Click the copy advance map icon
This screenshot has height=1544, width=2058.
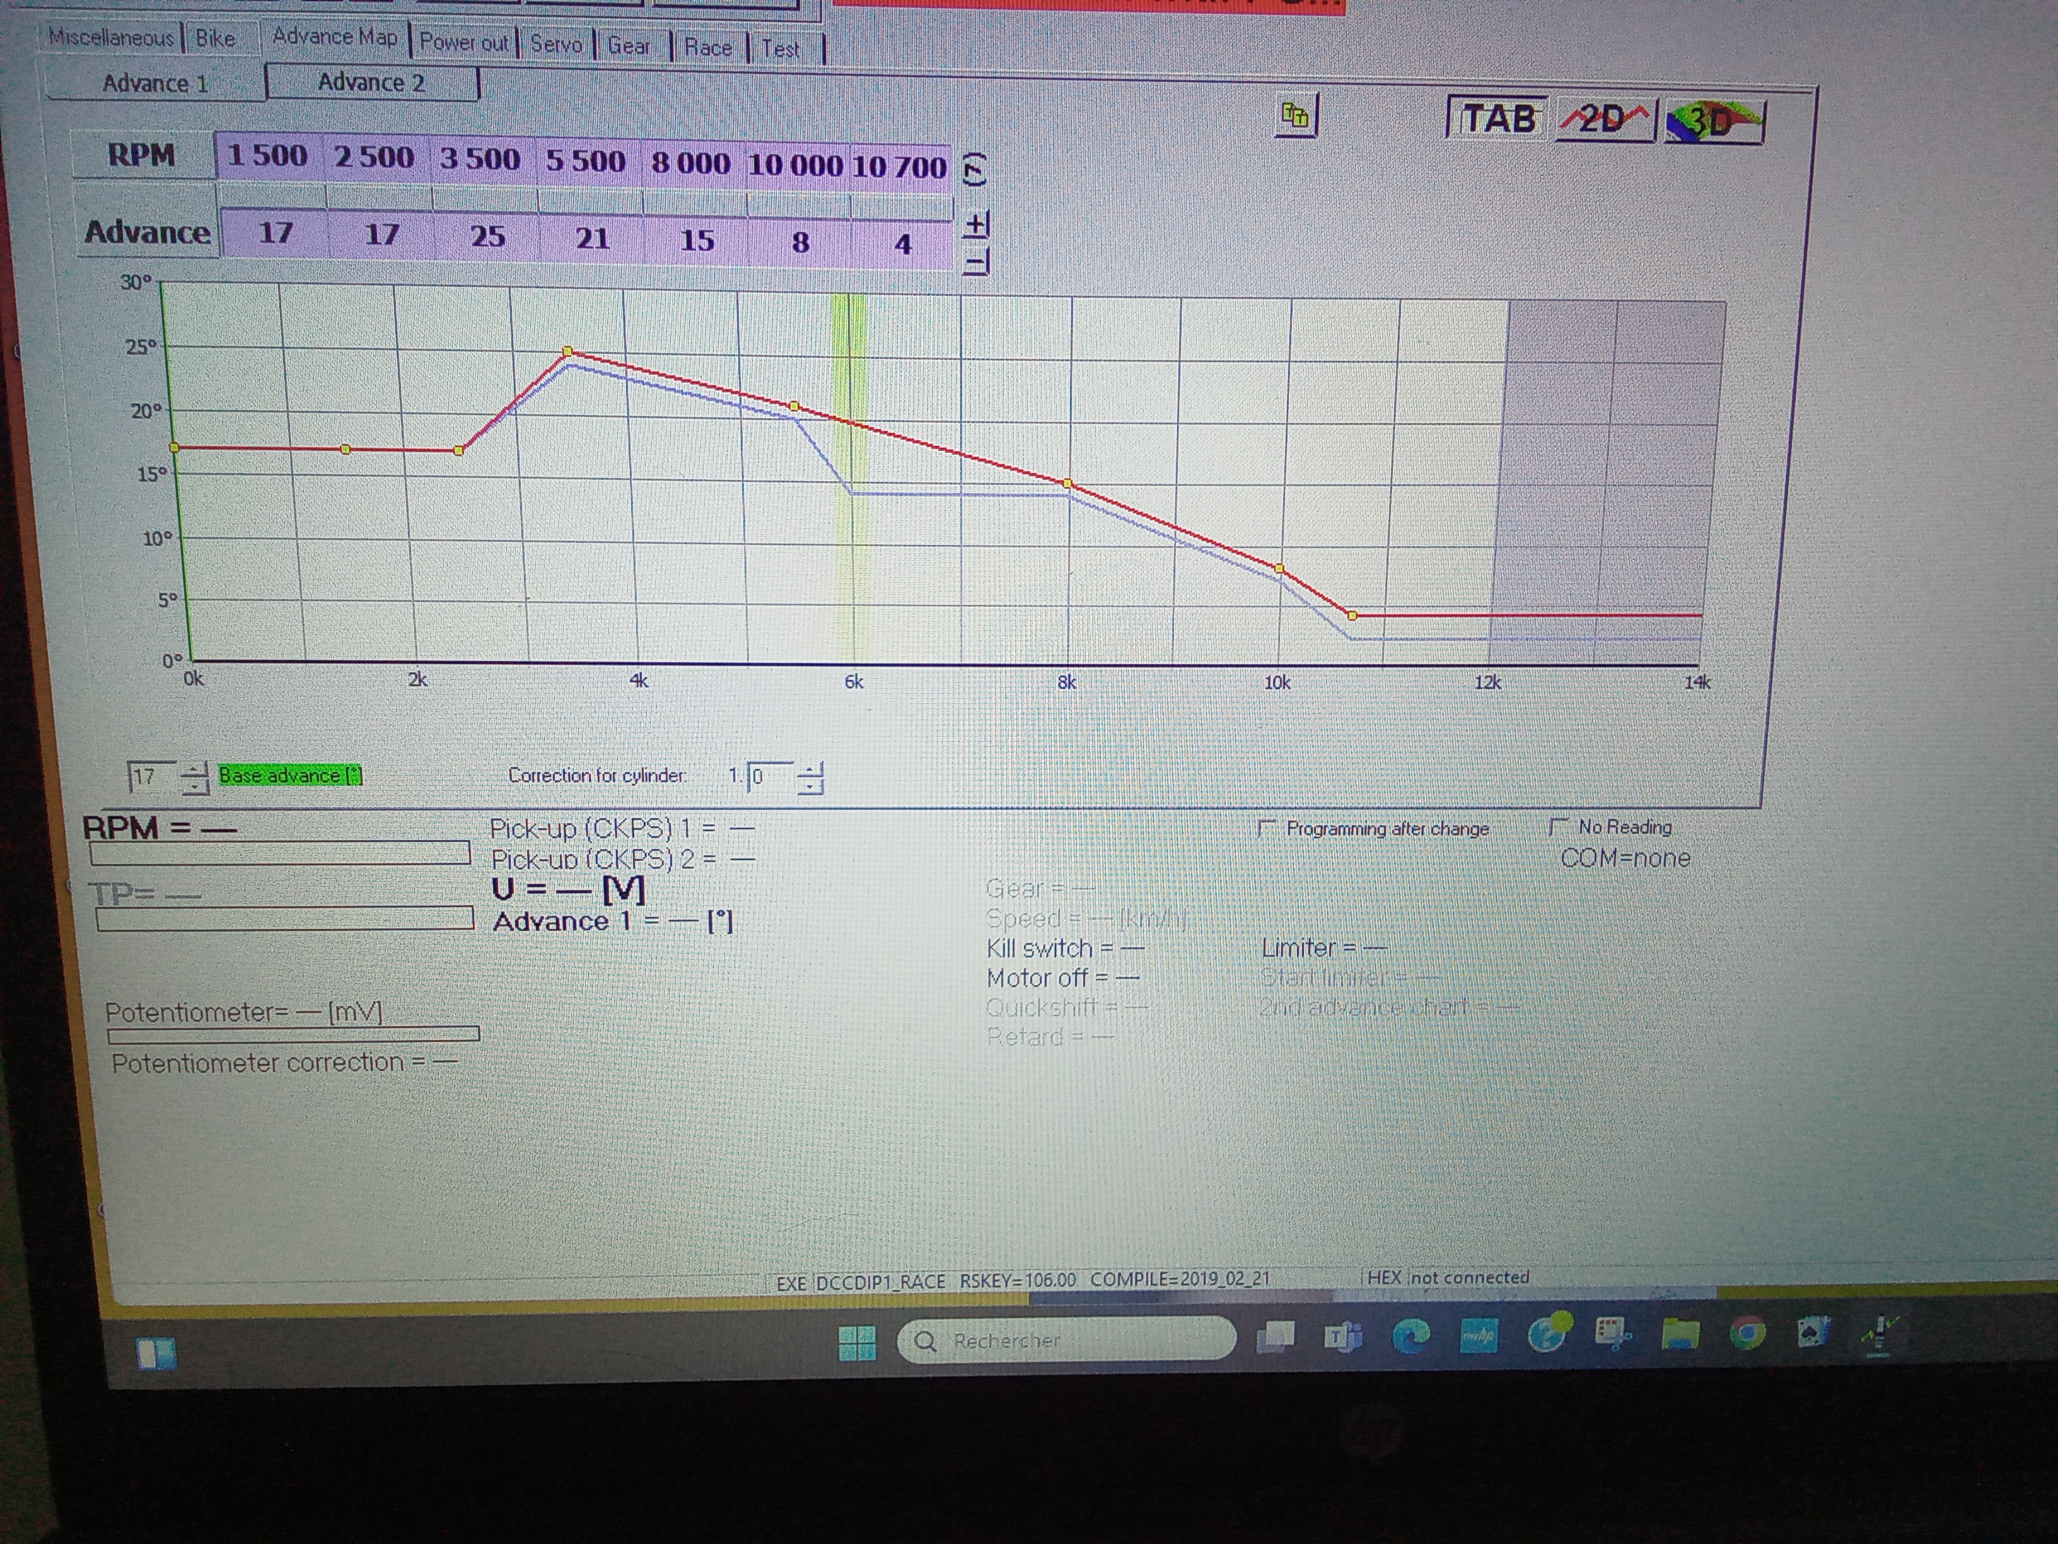[1296, 115]
